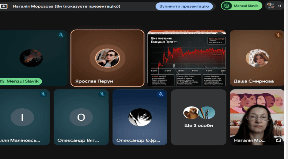Click muted microphone icon on Даша Смирнова tile
The image size is (288, 159).
[x=278, y=35]
